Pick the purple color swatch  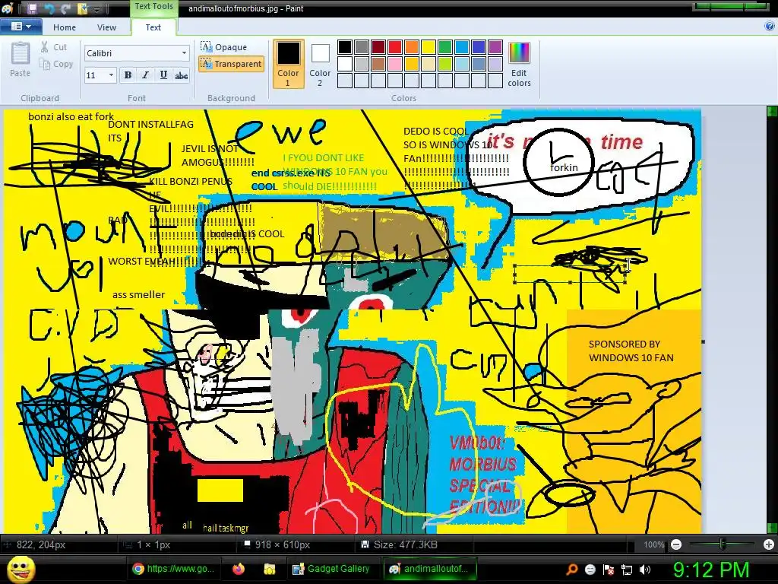click(x=495, y=47)
